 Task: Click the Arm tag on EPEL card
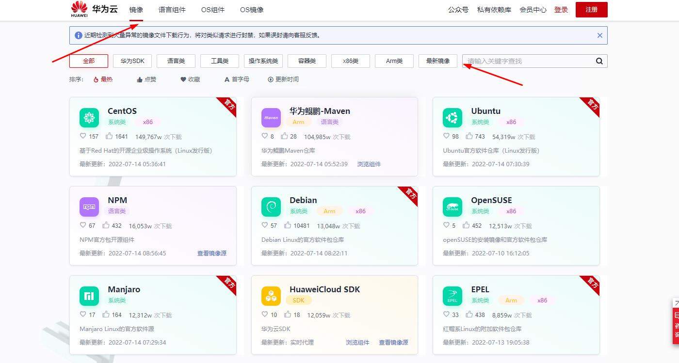pyautogui.click(x=511, y=300)
